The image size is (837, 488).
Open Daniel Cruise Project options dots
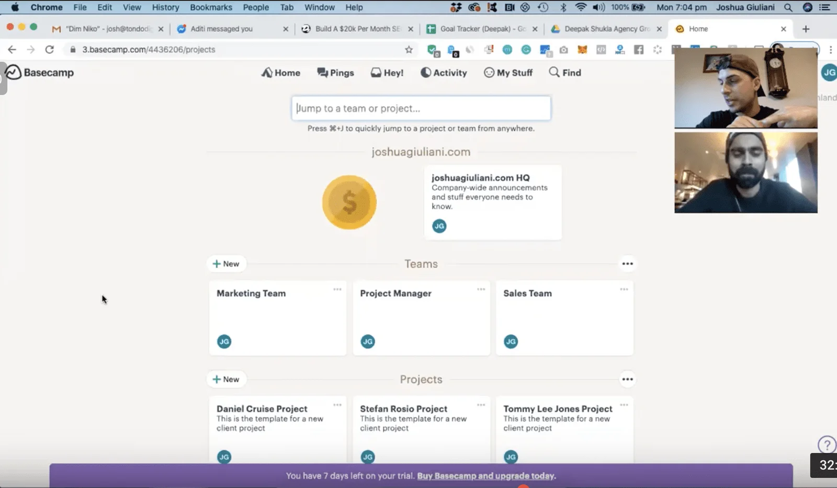pos(337,405)
